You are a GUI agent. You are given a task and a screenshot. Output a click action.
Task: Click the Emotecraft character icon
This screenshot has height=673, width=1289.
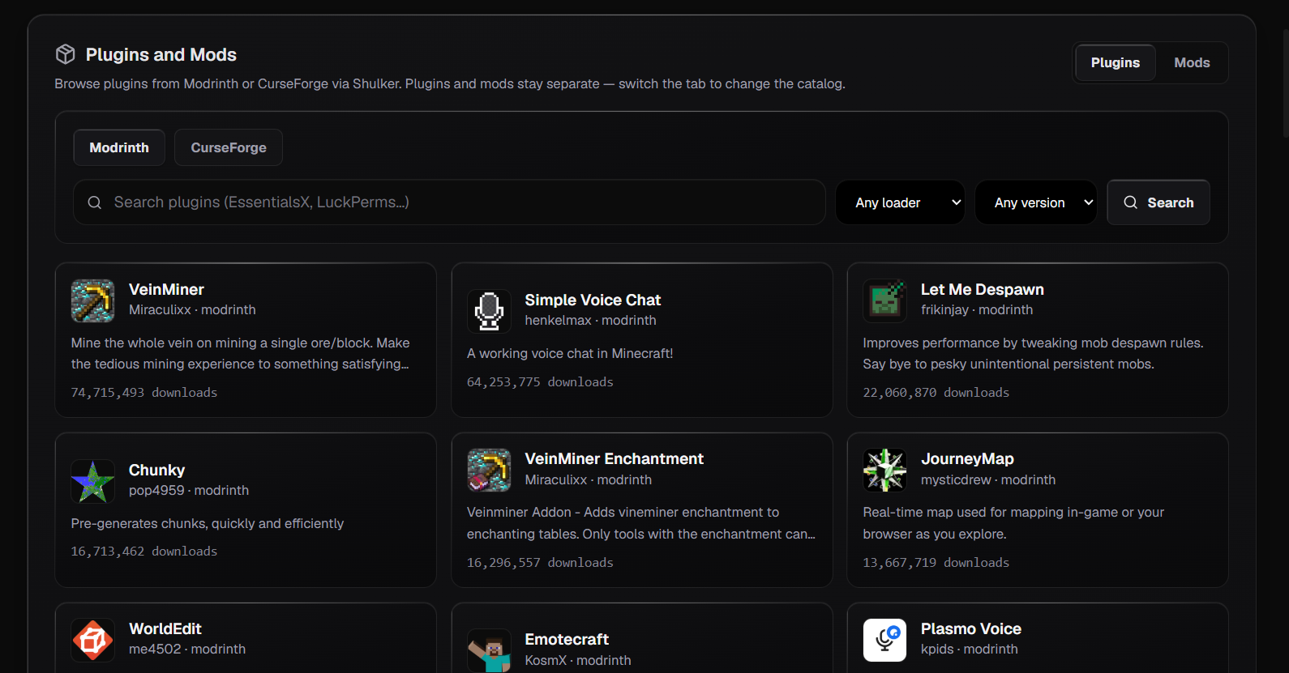[x=489, y=650]
